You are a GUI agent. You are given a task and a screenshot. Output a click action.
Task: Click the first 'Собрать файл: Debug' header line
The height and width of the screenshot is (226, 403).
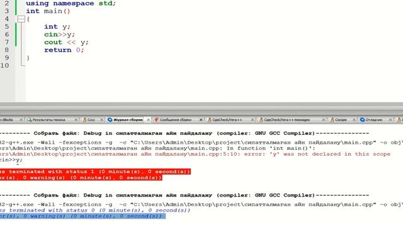click(x=184, y=133)
